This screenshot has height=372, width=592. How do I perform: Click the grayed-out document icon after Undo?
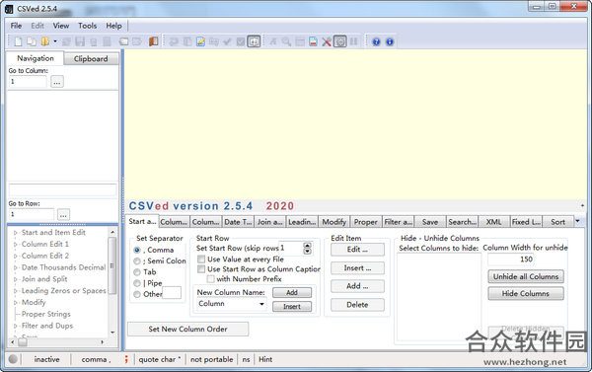[x=187, y=41]
